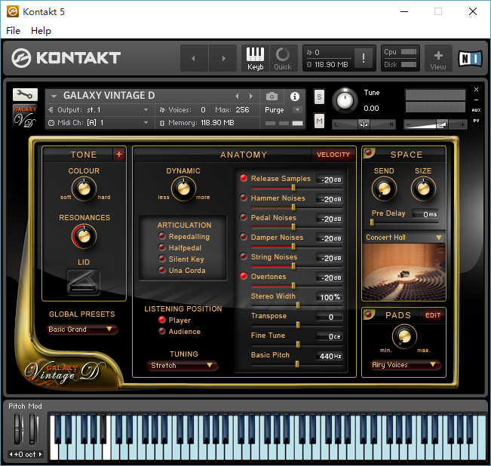Open the Help menu
Viewport: 491px width, 466px height.
pos(41,31)
